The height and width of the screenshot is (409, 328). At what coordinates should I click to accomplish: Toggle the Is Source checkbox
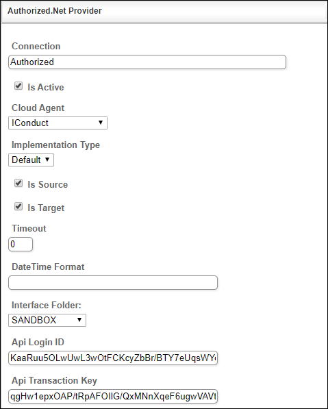18,183
